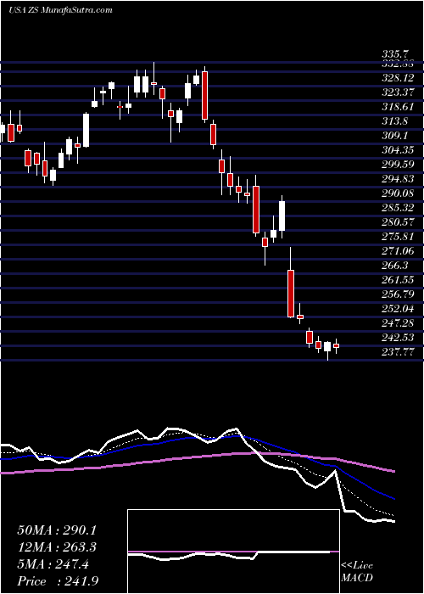Image resolution: width=424 pixels, height=594 pixels.
Task: Select the 313.8 price level label
Action: [396, 121]
